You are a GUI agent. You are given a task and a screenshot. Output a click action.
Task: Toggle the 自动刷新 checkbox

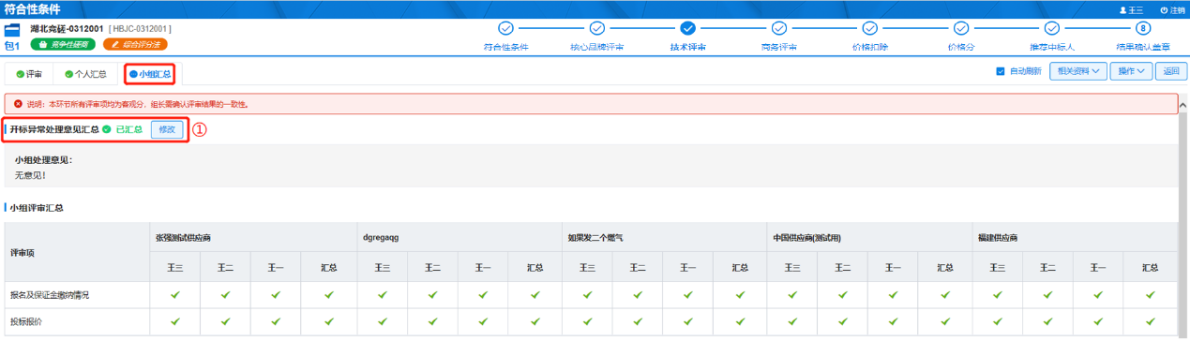tap(1001, 71)
